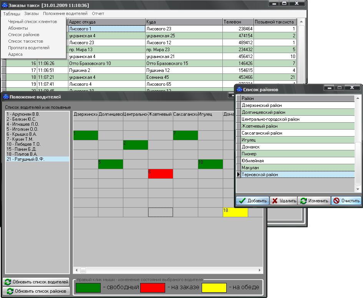Image resolution: width=363 pixels, height=298 pixels.
Task: Select driver 1 - Арутюнян В.В.
Action: pyautogui.click(x=37, y=114)
